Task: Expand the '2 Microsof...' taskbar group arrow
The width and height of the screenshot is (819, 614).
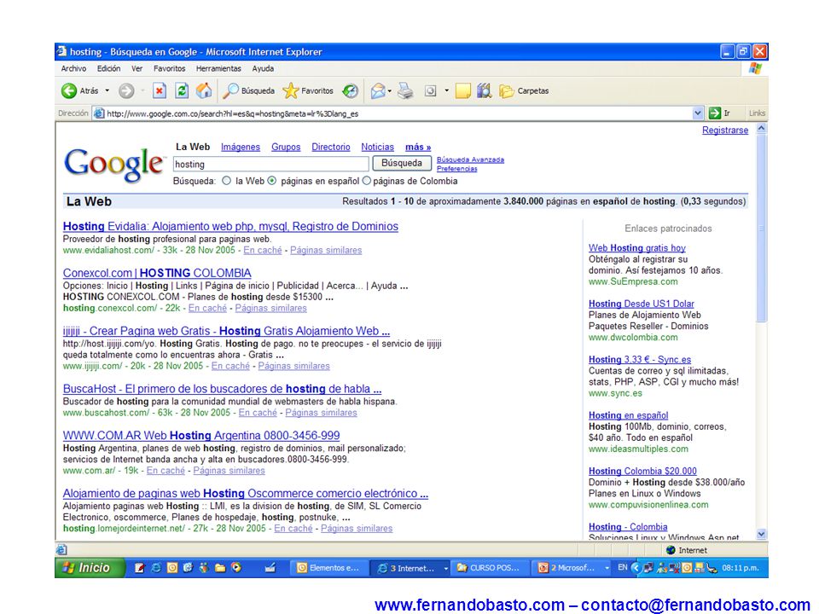Action: click(x=607, y=568)
